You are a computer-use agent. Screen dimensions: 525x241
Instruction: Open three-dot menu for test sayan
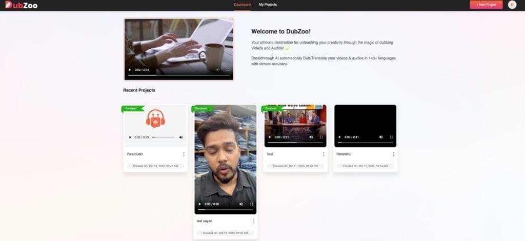click(253, 221)
